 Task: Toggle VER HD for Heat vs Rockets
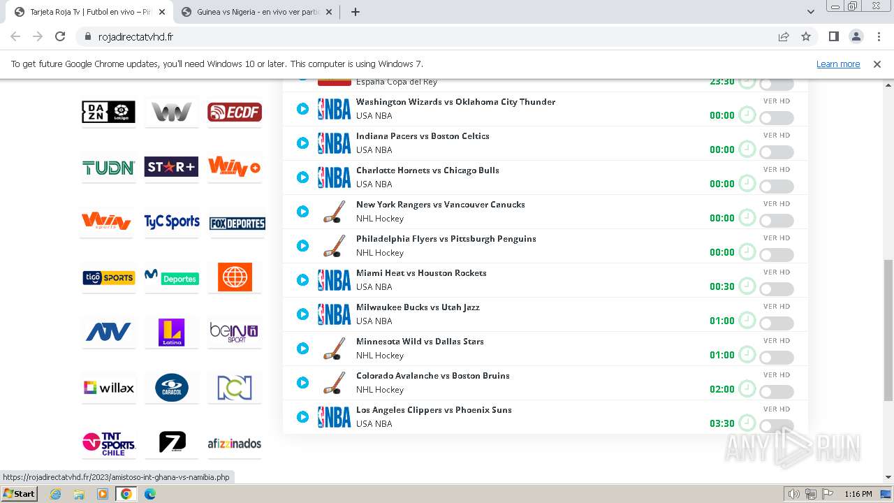[777, 289]
